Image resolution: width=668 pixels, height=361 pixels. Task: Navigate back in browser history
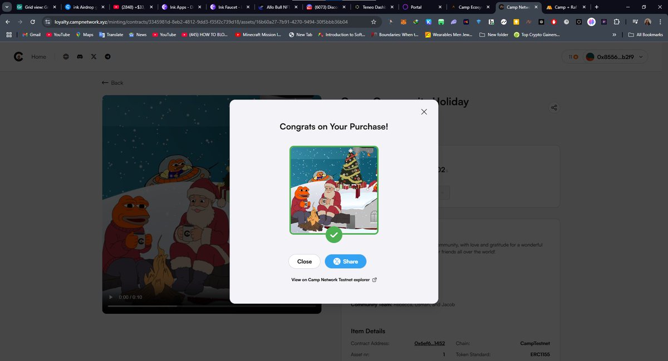point(7,22)
